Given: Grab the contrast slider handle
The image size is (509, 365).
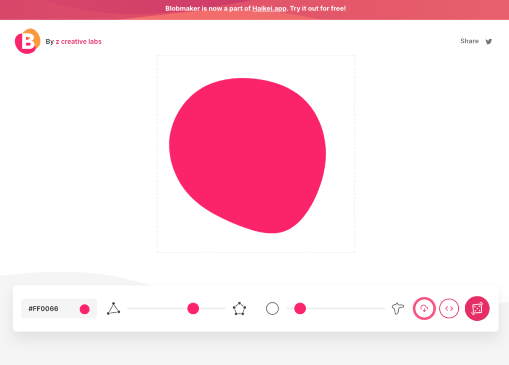Looking at the screenshot, I should [300, 309].
